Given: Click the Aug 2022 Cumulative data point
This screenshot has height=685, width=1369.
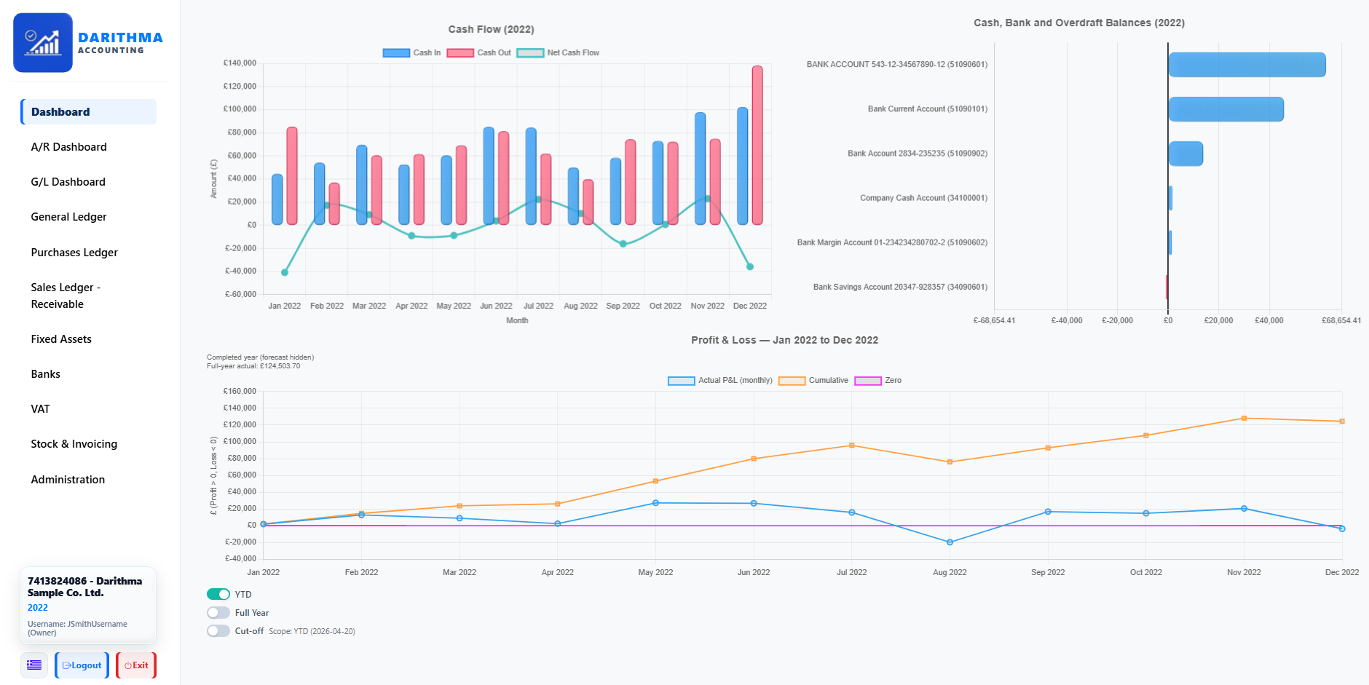Looking at the screenshot, I should pos(950,462).
